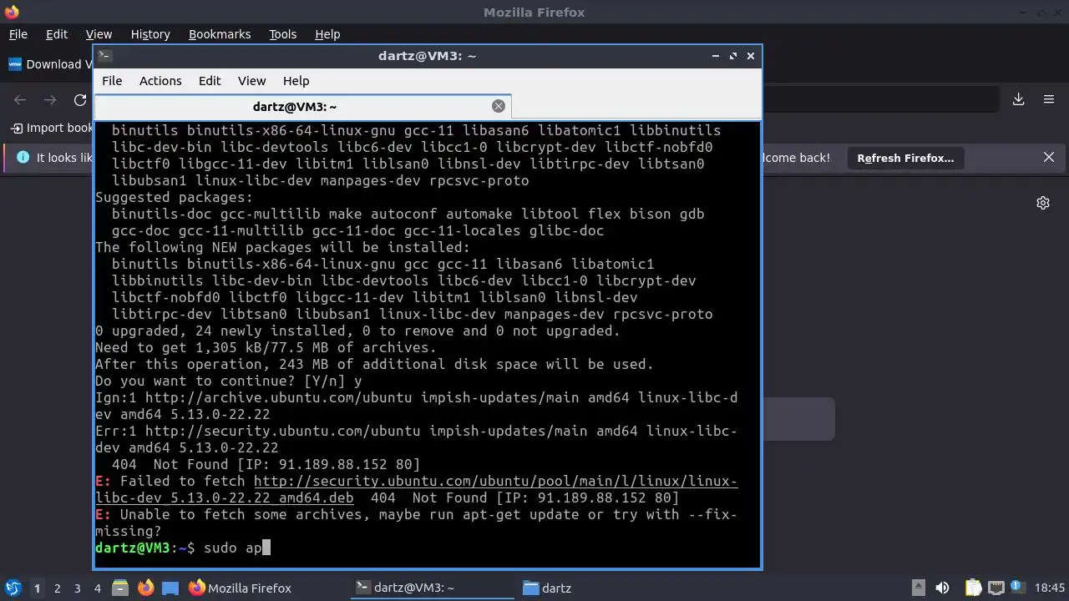1069x601 pixels.
Task: Click the red "E:" before "Failed to fetch"
Action: tap(103, 482)
